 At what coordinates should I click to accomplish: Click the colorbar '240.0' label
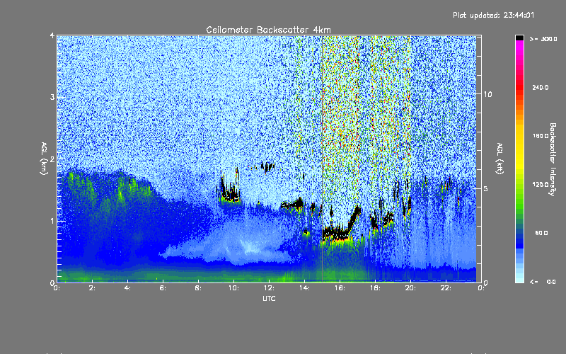coord(541,87)
